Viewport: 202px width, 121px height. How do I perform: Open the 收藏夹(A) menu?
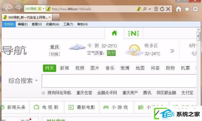(x=53, y=24)
